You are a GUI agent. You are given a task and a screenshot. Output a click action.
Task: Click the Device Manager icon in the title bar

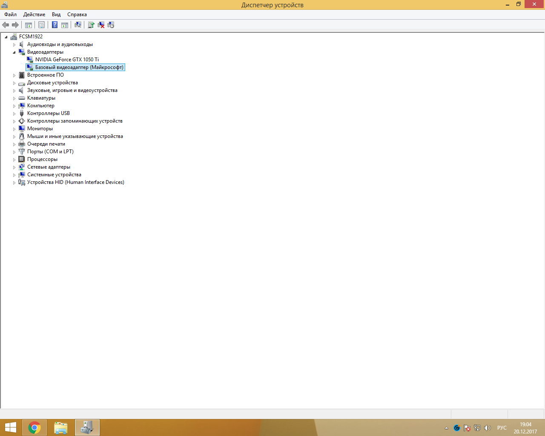tap(4, 5)
